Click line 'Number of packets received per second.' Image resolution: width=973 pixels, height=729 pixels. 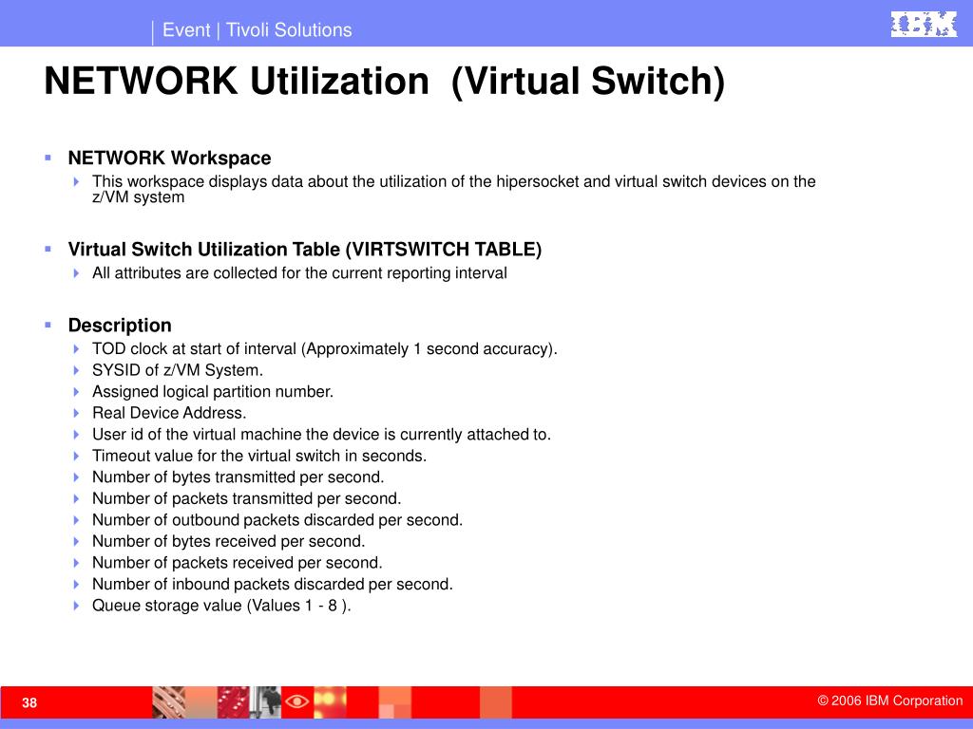237,563
